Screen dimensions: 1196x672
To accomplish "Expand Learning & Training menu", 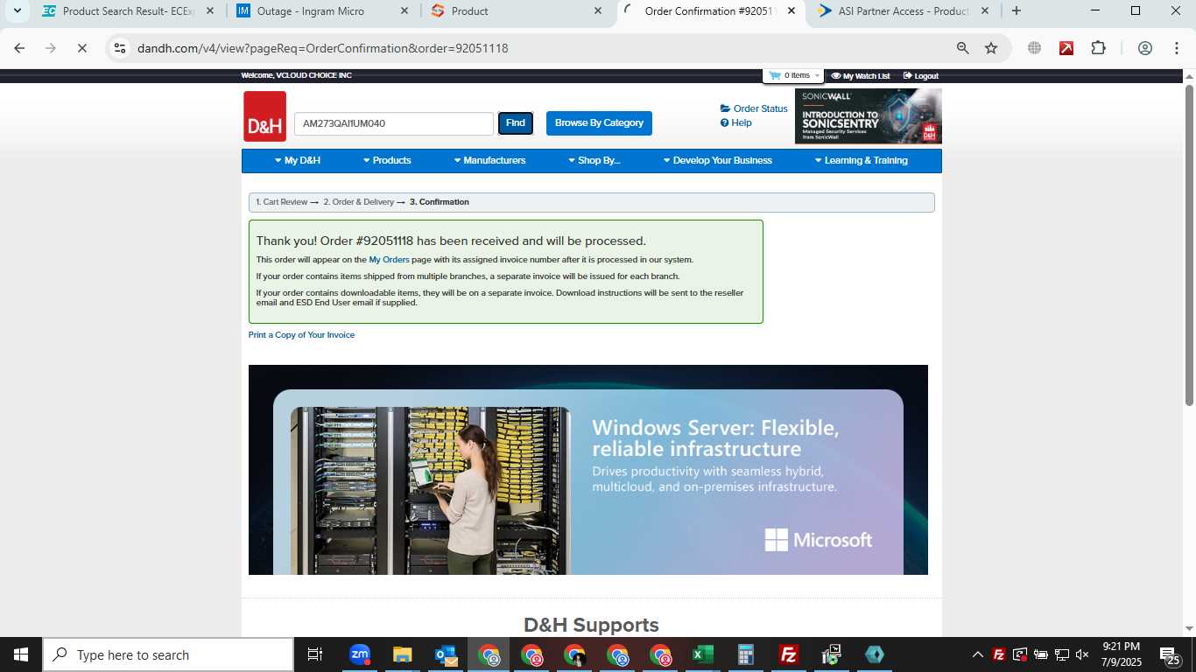I will [861, 161].
